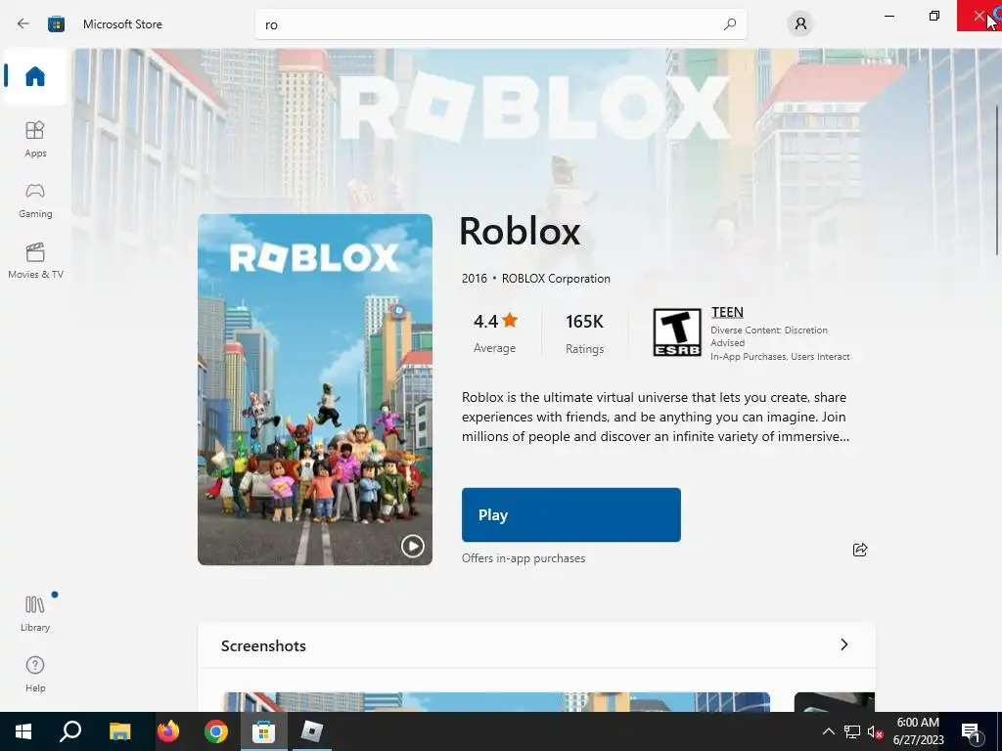Play the trailer on Roblox poster

412,546
